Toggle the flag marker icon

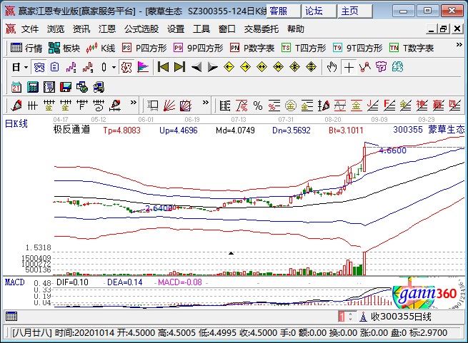(143, 67)
